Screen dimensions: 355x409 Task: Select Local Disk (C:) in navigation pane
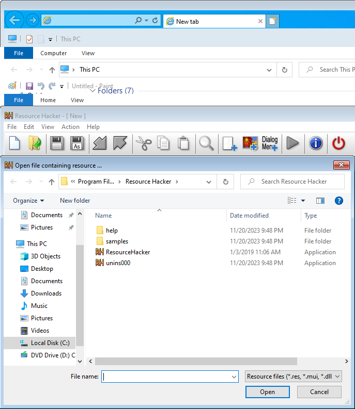coord(50,343)
